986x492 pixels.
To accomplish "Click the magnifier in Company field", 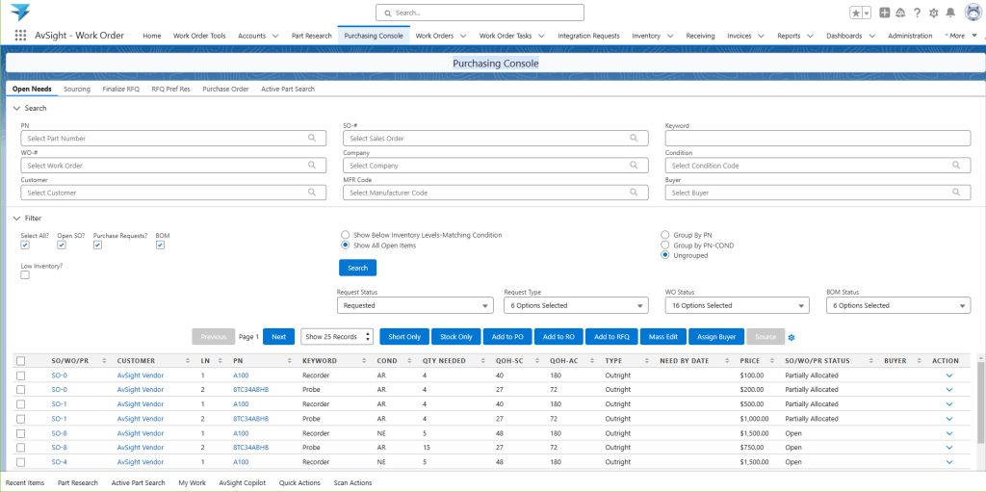I will pos(634,165).
